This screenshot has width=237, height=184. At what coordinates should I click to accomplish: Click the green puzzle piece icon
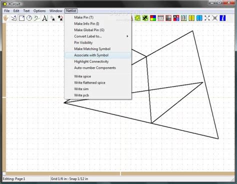(x=145, y=18)
